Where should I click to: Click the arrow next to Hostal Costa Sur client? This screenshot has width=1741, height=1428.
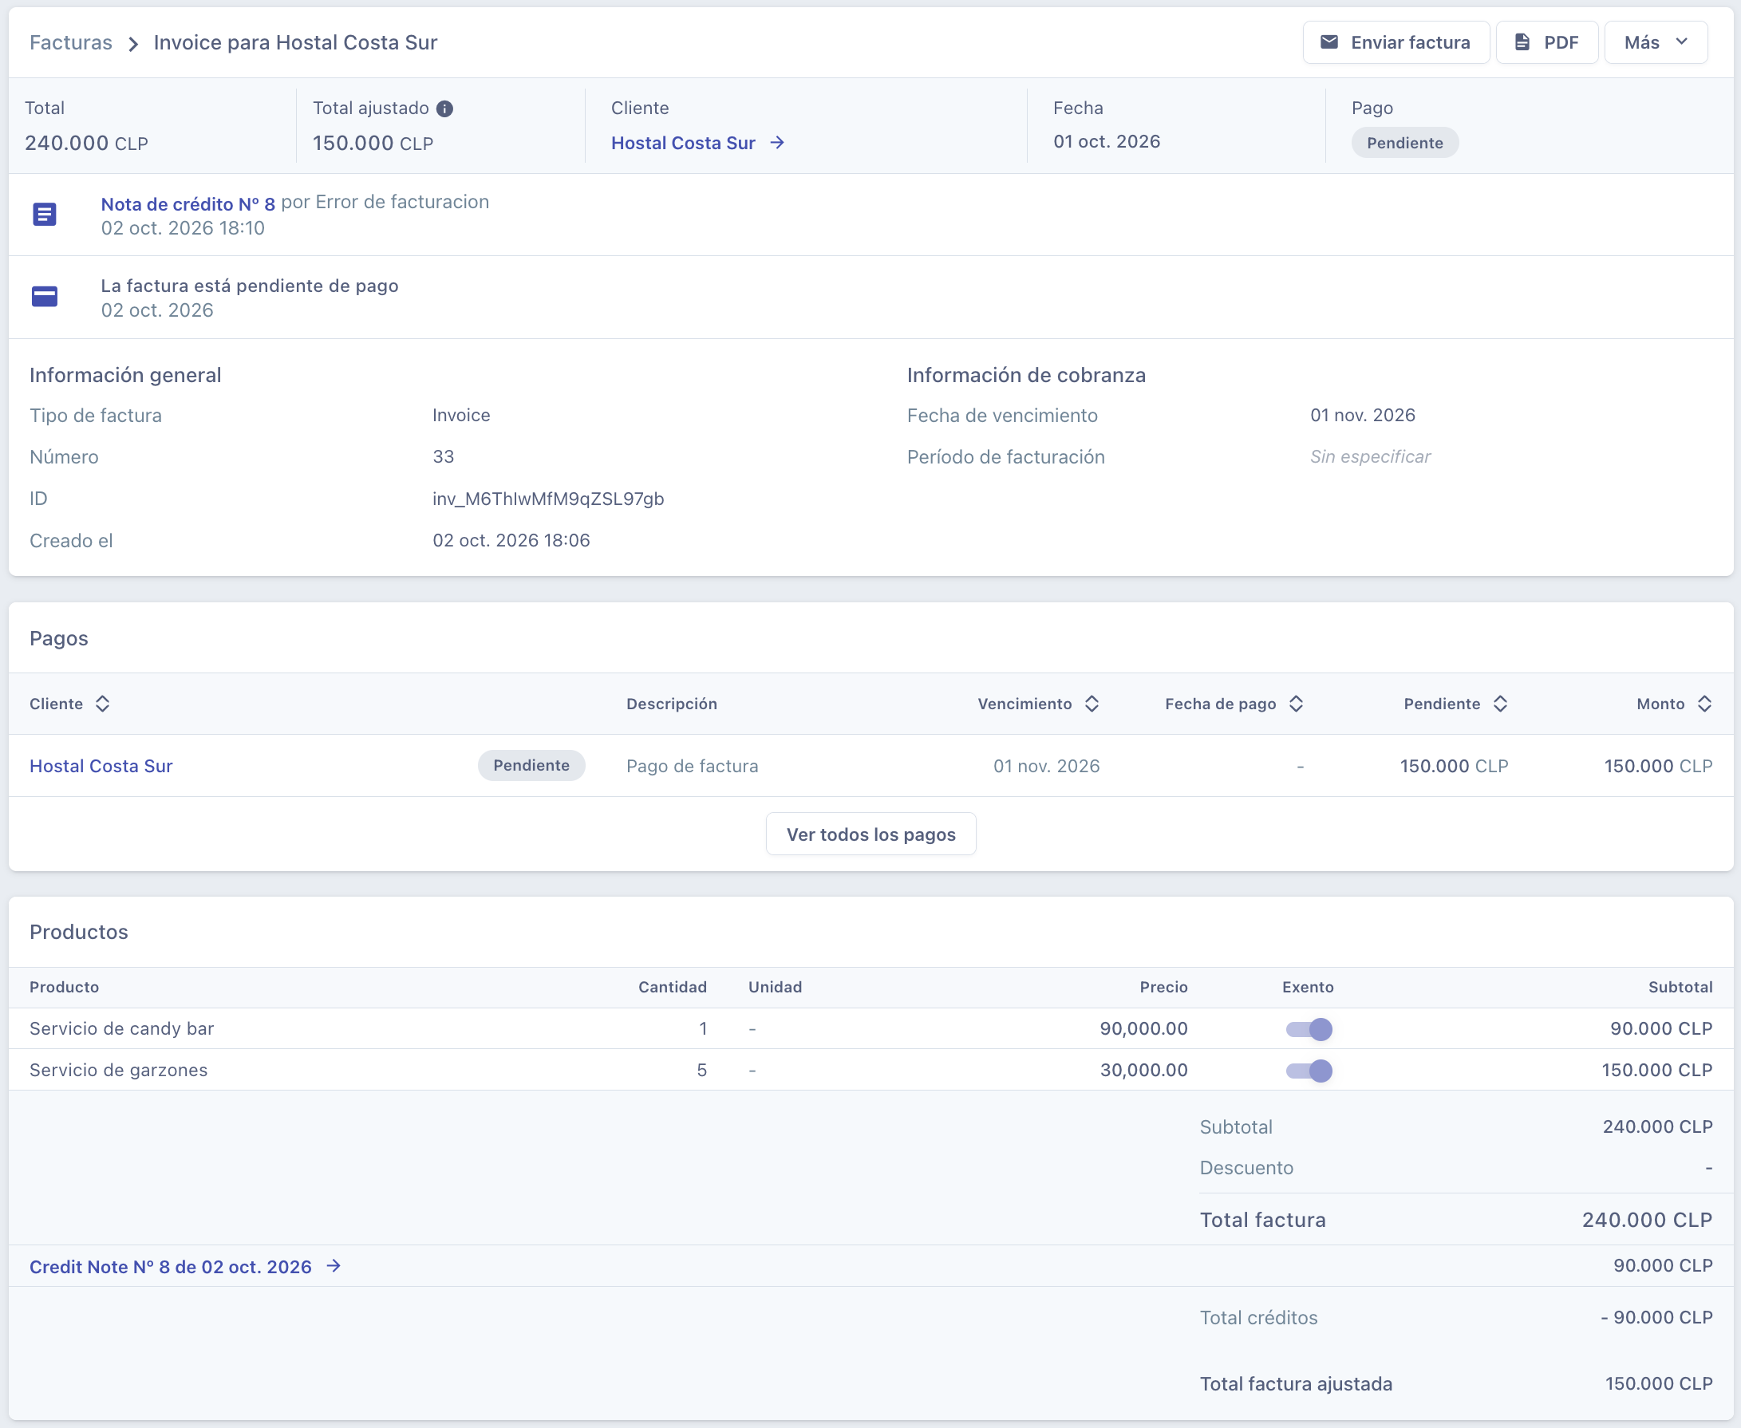[777, 143]
